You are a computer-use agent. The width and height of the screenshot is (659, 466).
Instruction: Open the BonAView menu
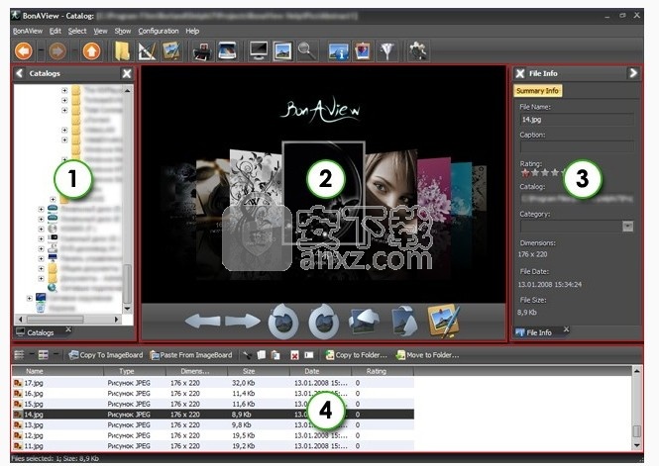pos(28,31)
